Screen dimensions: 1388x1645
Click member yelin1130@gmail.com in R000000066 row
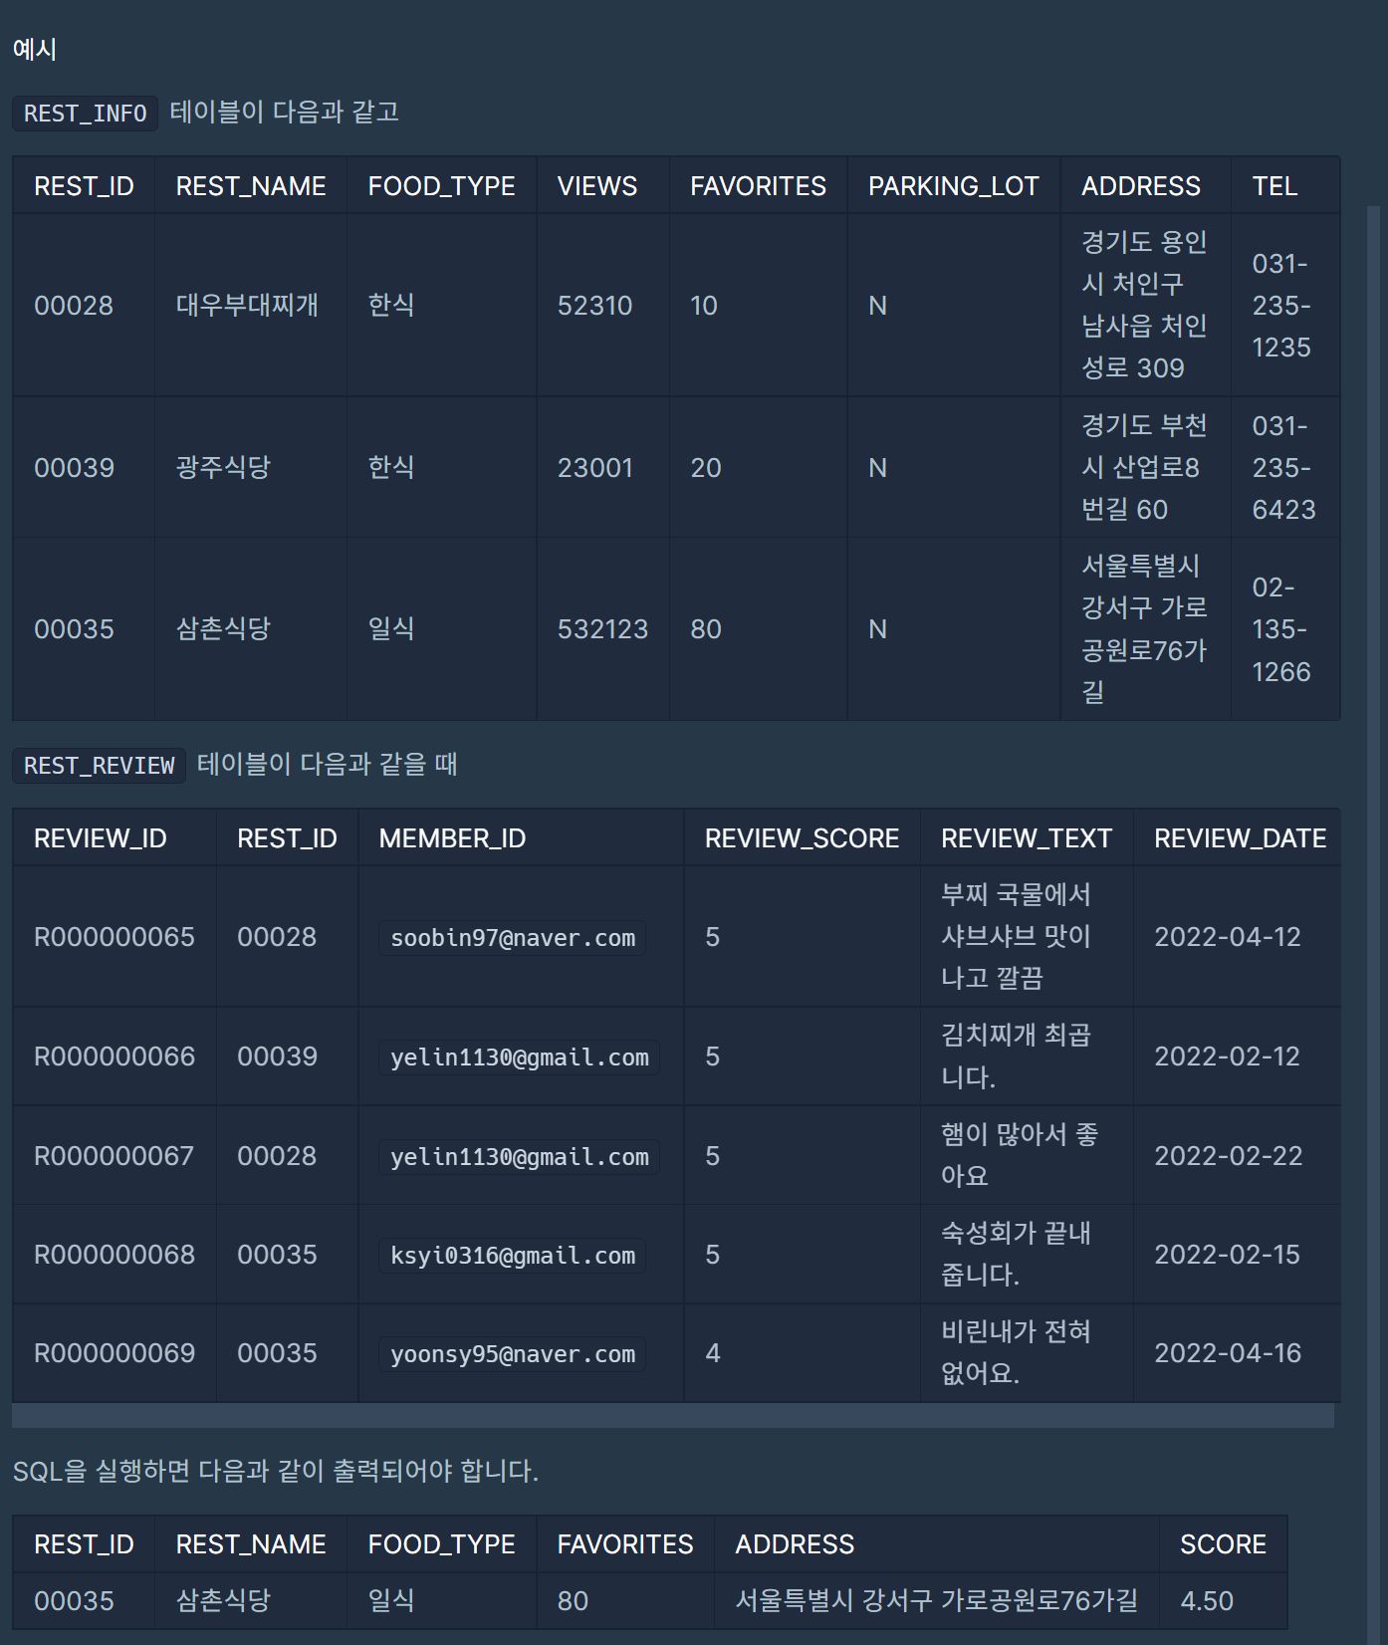click(519, 1057)
